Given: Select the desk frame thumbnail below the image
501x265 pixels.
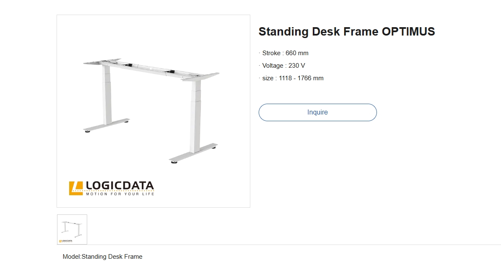Looking at the screenshot, I should coord(72,229).
